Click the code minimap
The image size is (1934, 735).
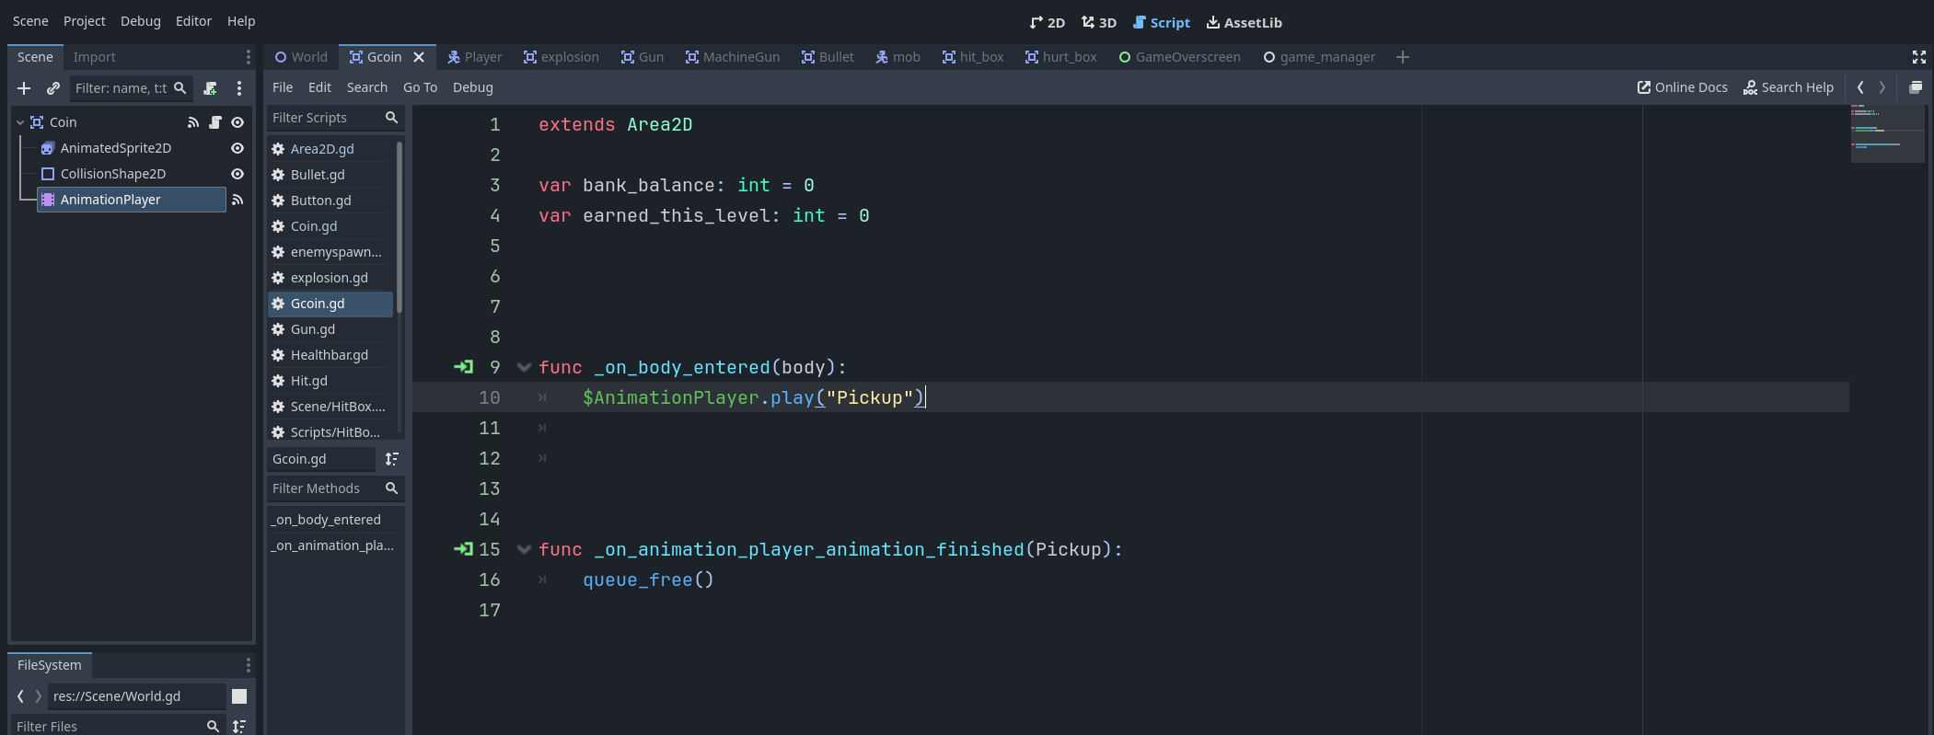click(x=1887, y=133)
